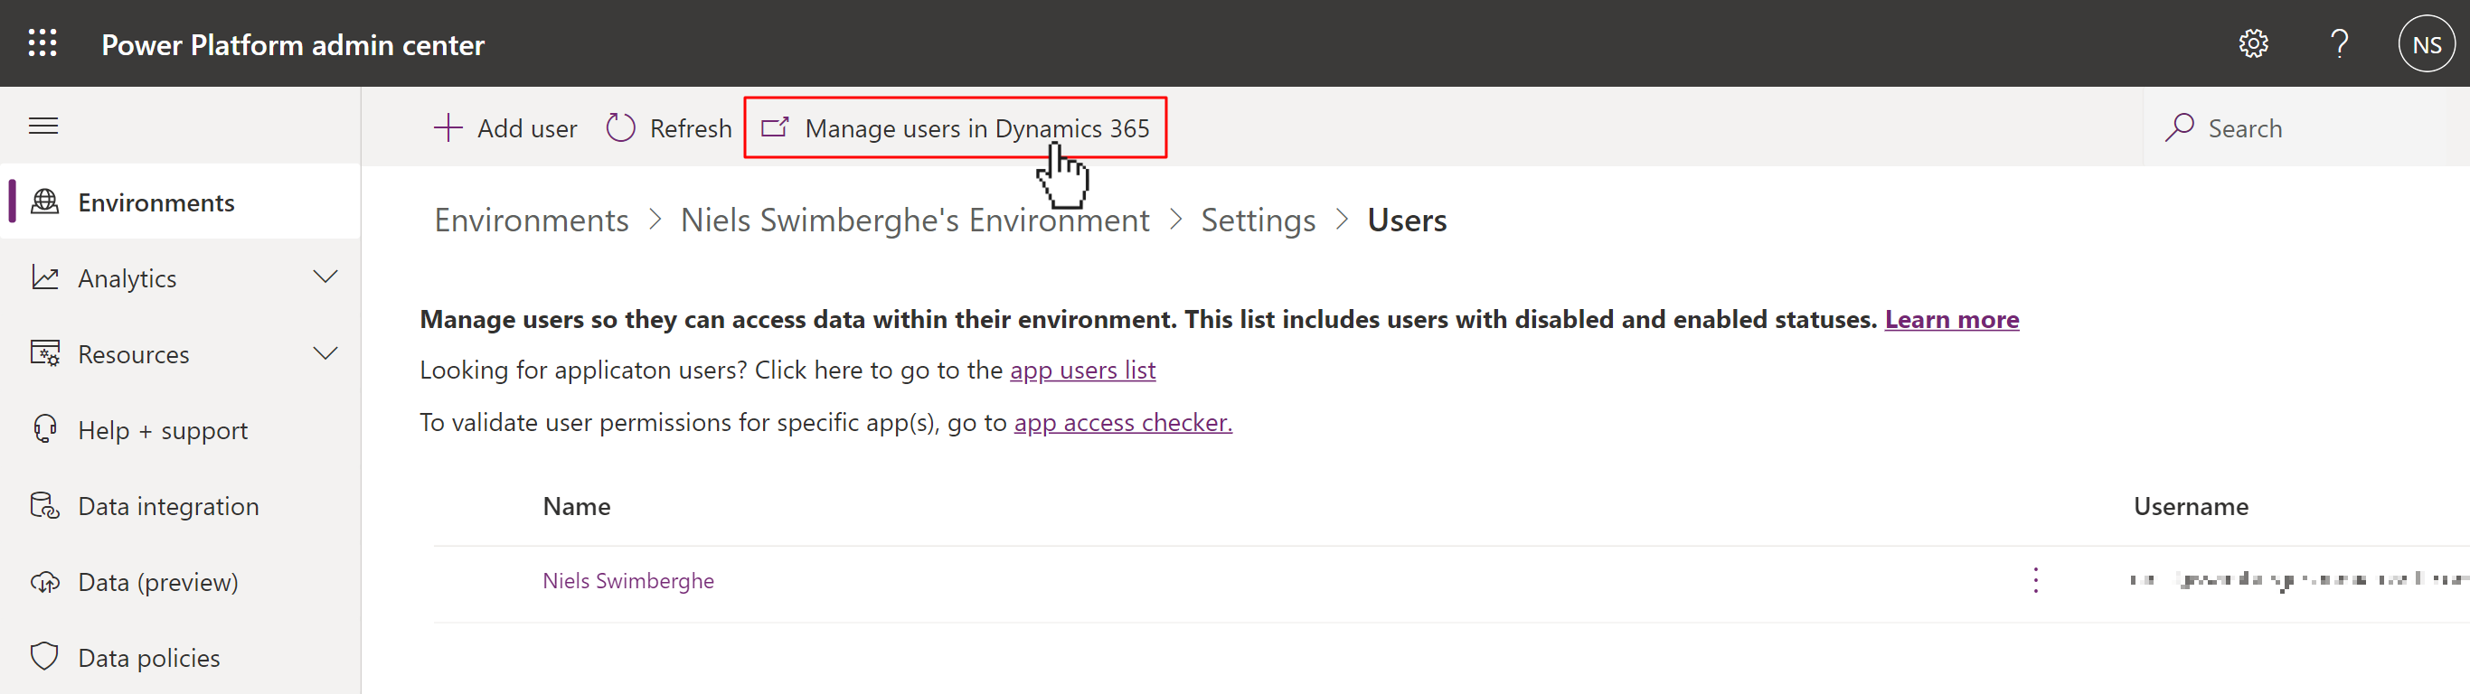Open Data (preview) page
This screenshot has width=2470, height=694.
(x=180, y=582)
